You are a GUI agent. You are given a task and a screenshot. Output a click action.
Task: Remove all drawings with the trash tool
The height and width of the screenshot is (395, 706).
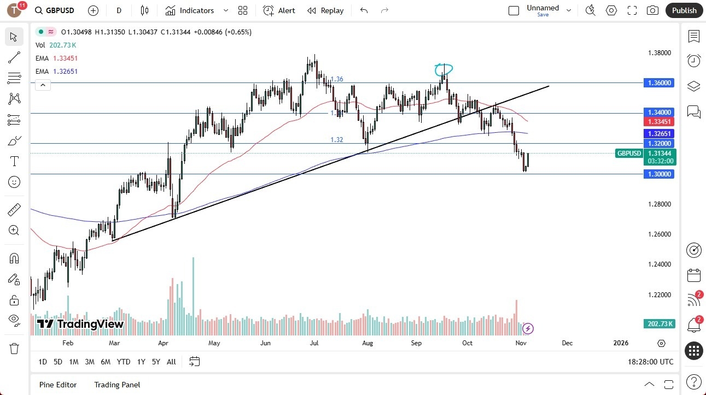click(x=14, y=347)
